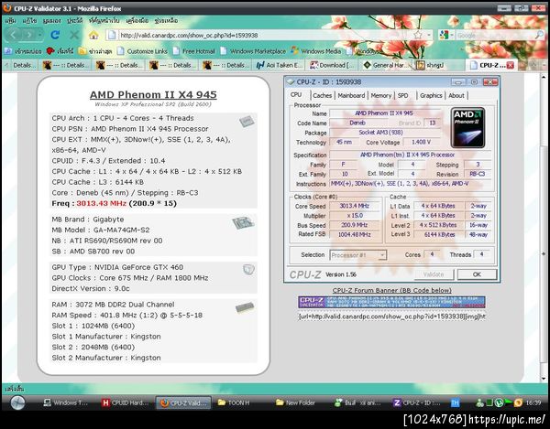This screenshot has width=550, height=429.
Task: Click the TH language indicator
Action: click(x=455, y=403)
